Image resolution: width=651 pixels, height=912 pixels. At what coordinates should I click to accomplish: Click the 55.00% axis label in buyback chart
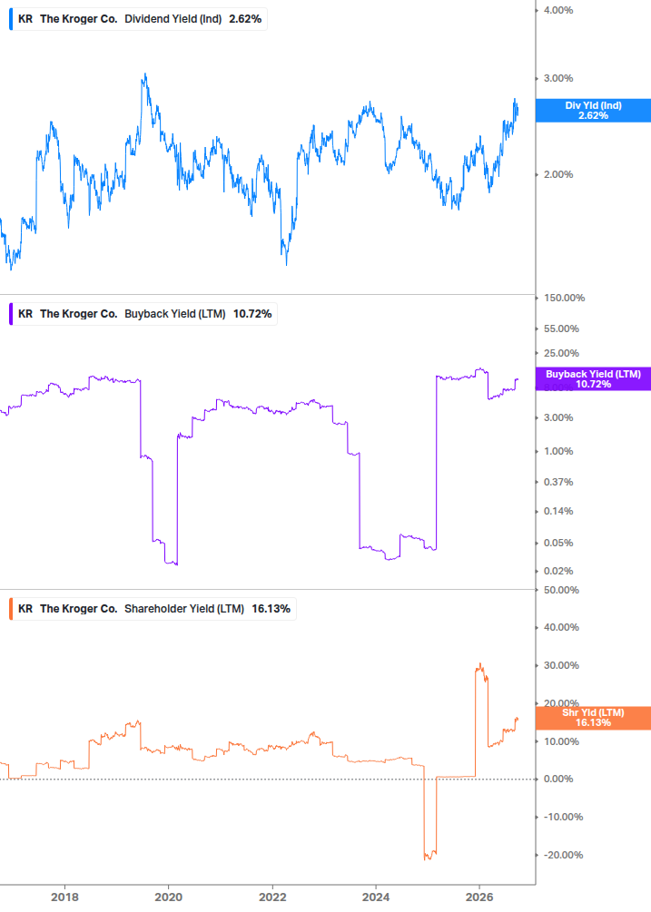pyautogui.click(x=561, y=329)
